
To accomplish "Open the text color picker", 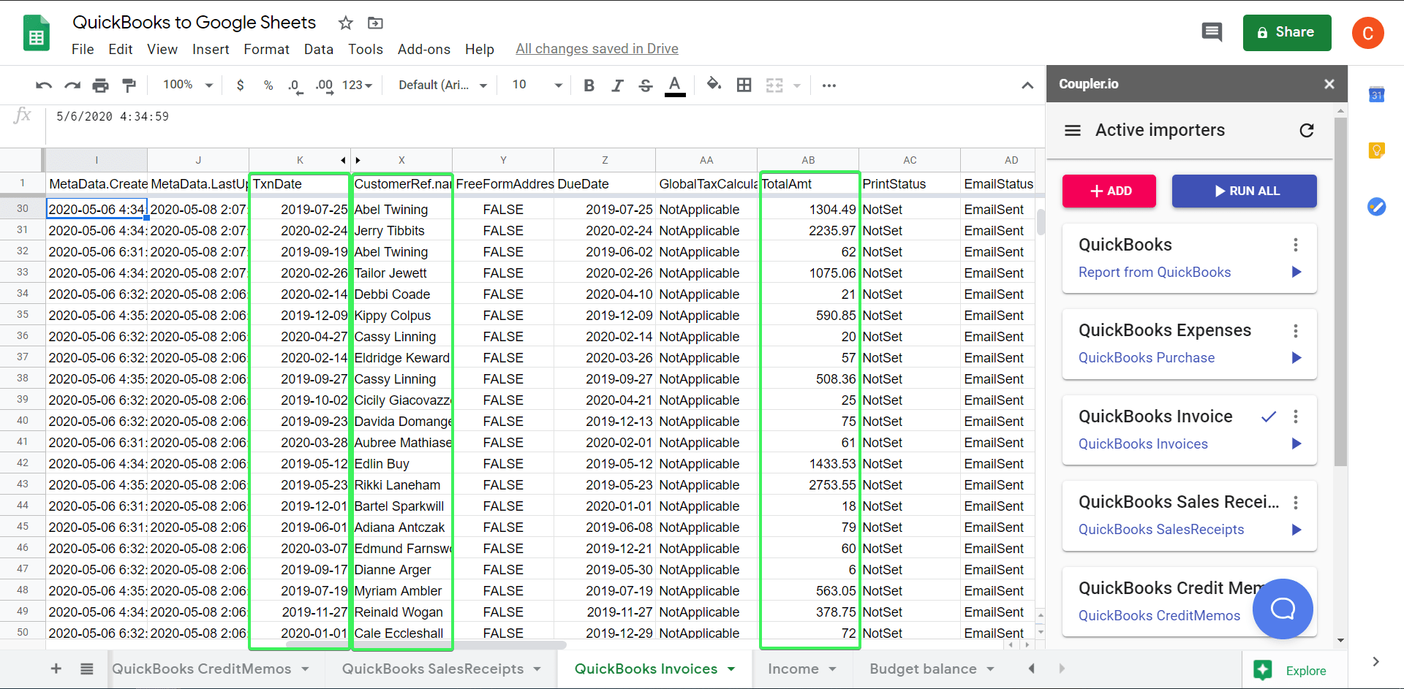I will [674, 85].
